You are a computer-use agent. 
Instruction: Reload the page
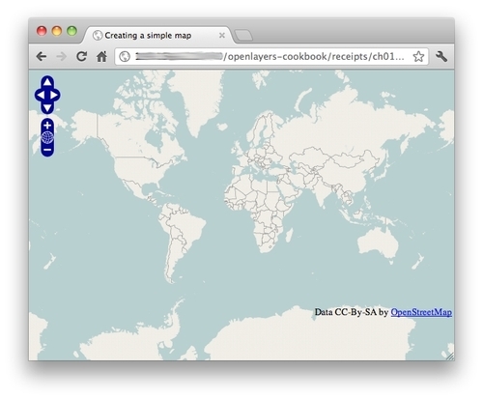click(x=81, y=57)
